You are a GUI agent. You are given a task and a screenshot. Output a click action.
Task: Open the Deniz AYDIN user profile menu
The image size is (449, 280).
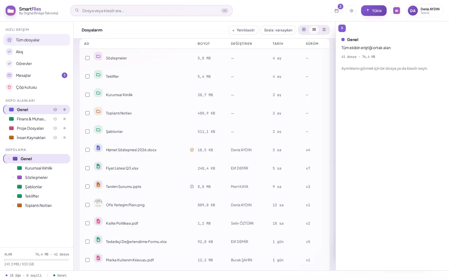click(425, 11)
